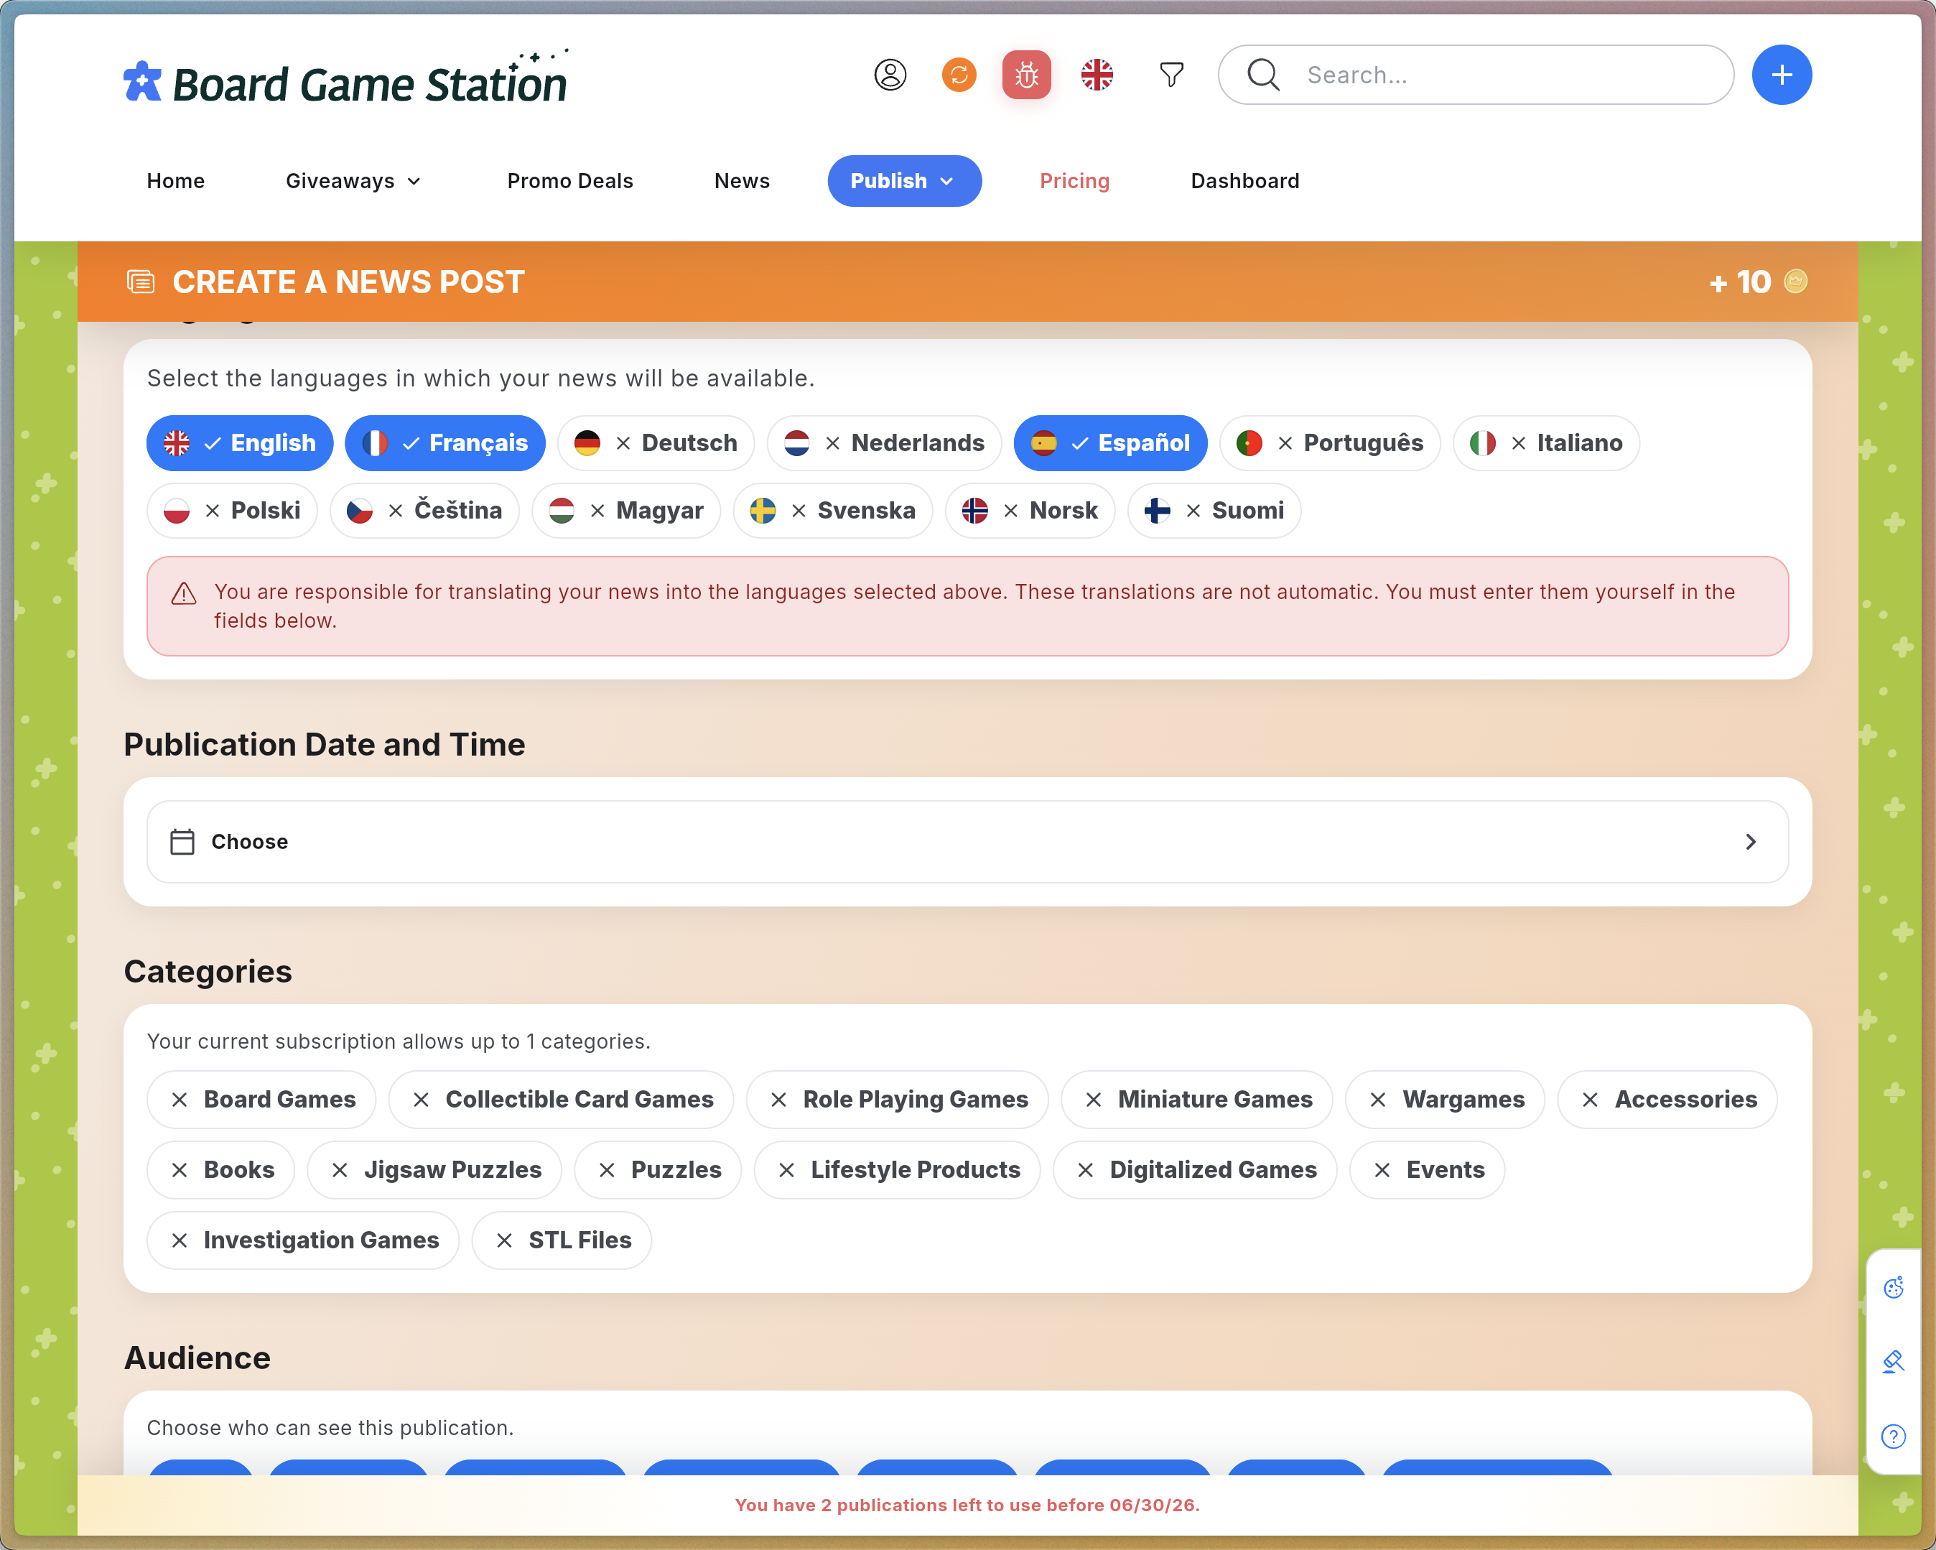Select the Accessories category
1936x1550 pixels.
coord(1667,1099)
